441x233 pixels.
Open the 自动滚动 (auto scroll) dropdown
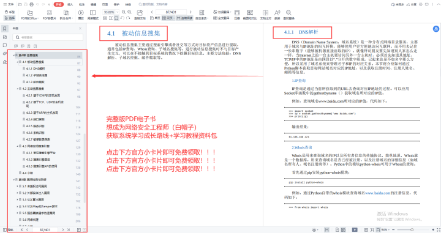(202, 15)
